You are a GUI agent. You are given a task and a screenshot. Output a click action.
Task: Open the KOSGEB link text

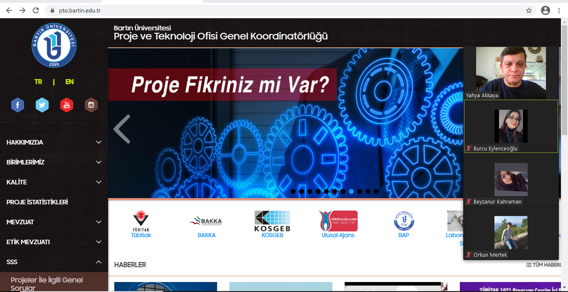[x=272, y=235]
